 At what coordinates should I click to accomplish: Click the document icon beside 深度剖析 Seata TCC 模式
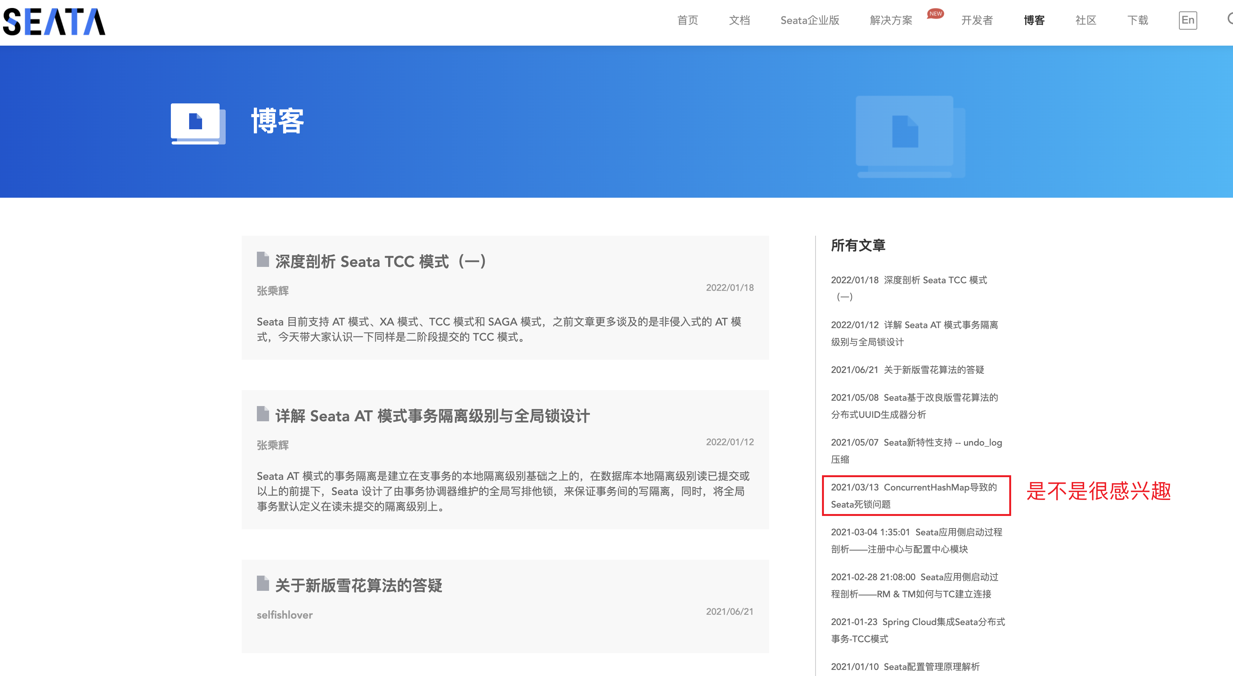[x=263, y=259]
